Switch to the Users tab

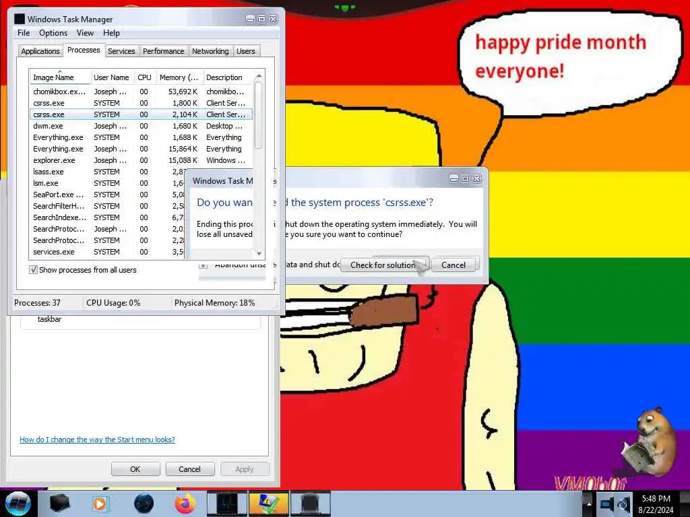tap(245, 51)
